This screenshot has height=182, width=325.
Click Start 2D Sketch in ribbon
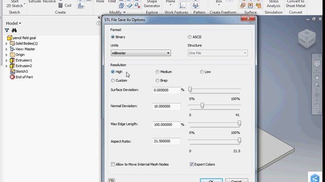point(15,4)
